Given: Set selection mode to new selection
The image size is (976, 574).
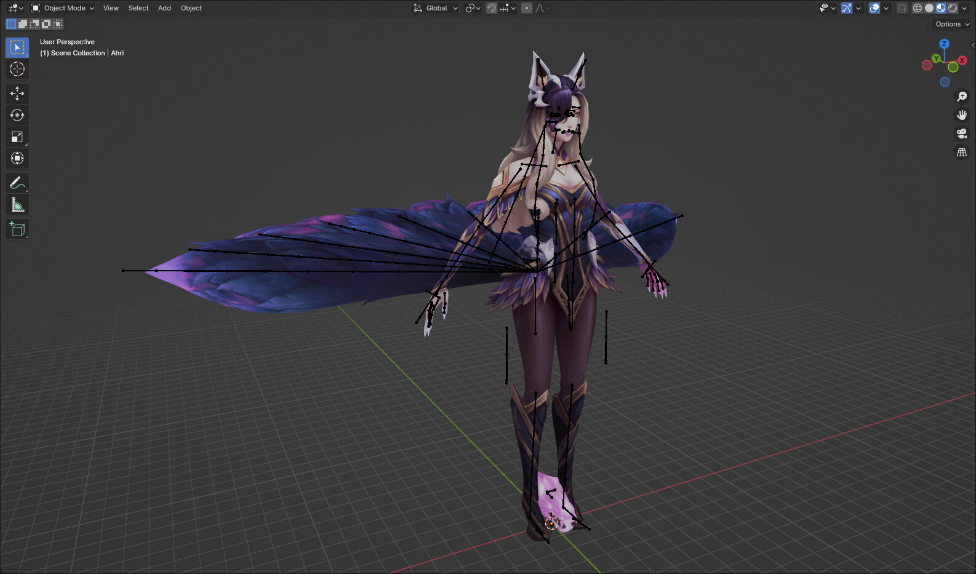Looking at the screenshot, I should [11, 24].
